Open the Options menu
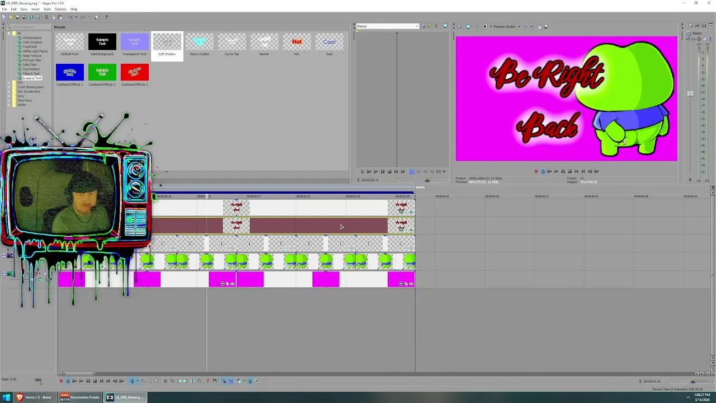The image size is (716, 403). [x=60, y=9]
